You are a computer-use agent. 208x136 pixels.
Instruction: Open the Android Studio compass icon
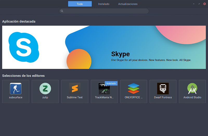(x=192, y=88)
